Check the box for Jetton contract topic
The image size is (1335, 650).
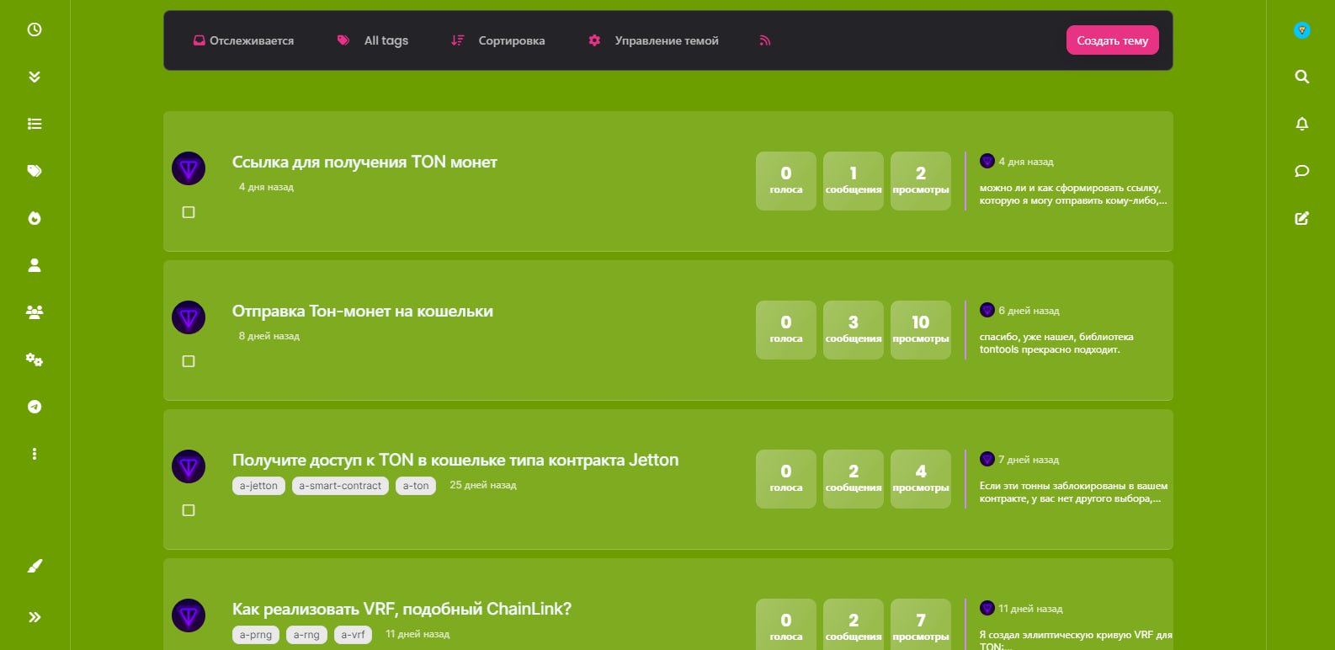[x=189, y=510]
